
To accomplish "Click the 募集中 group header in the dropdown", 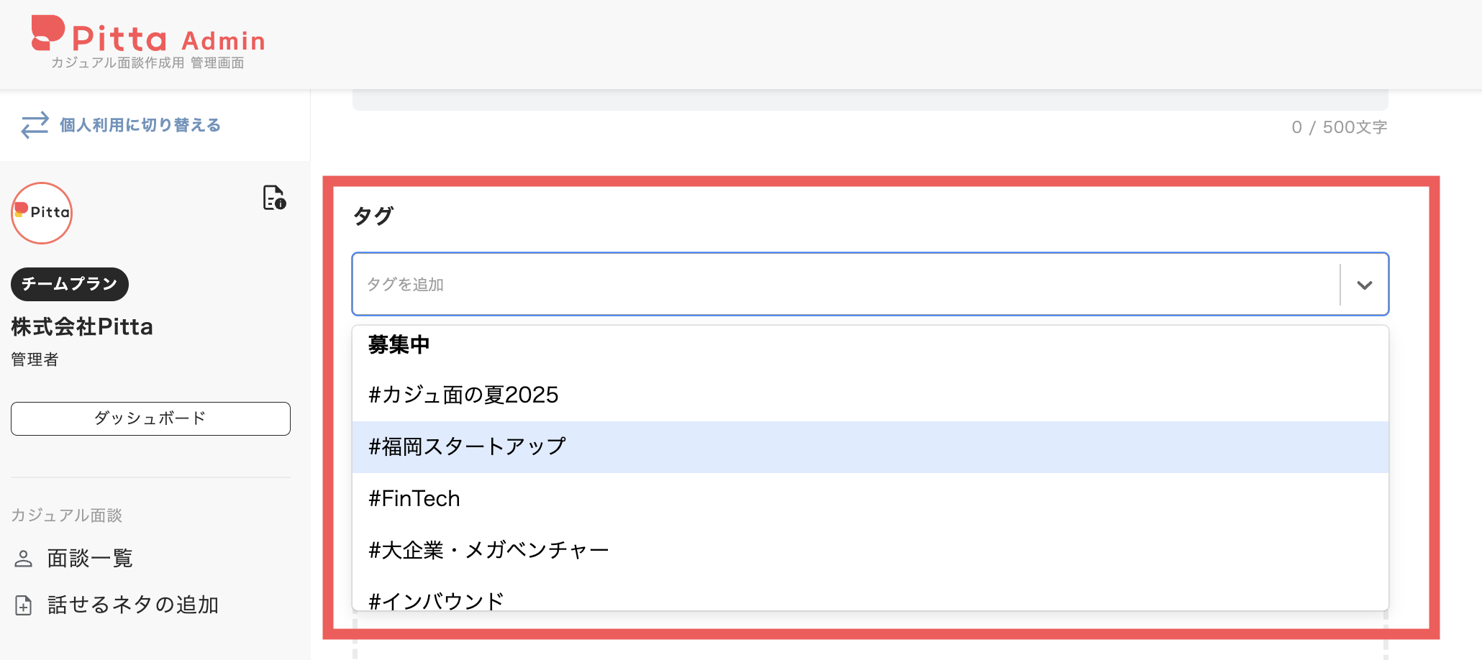I will tap(399, 344).
